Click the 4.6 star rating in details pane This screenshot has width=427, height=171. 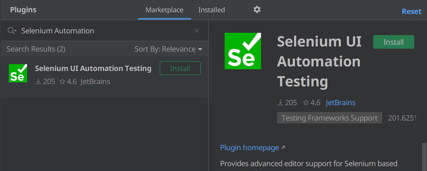(x=312, y=103)
